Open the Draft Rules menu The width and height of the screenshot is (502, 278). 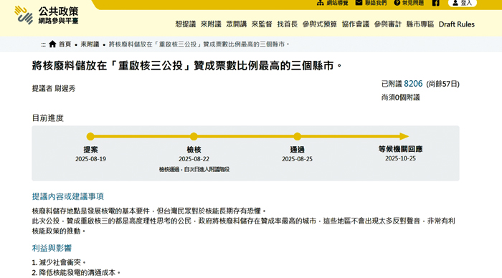(x=457, y=24)
